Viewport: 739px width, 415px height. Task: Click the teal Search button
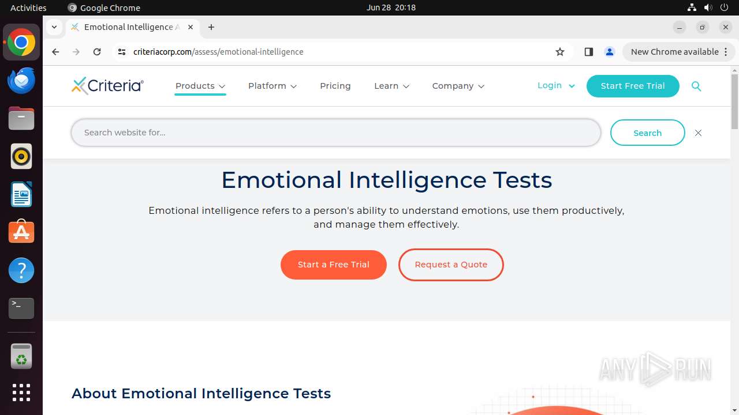[x=647, y=133]
